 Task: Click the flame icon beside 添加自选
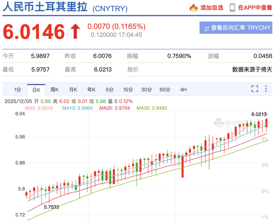click(193, 8)
